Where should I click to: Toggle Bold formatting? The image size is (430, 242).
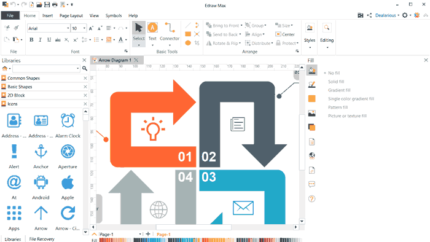31,40
